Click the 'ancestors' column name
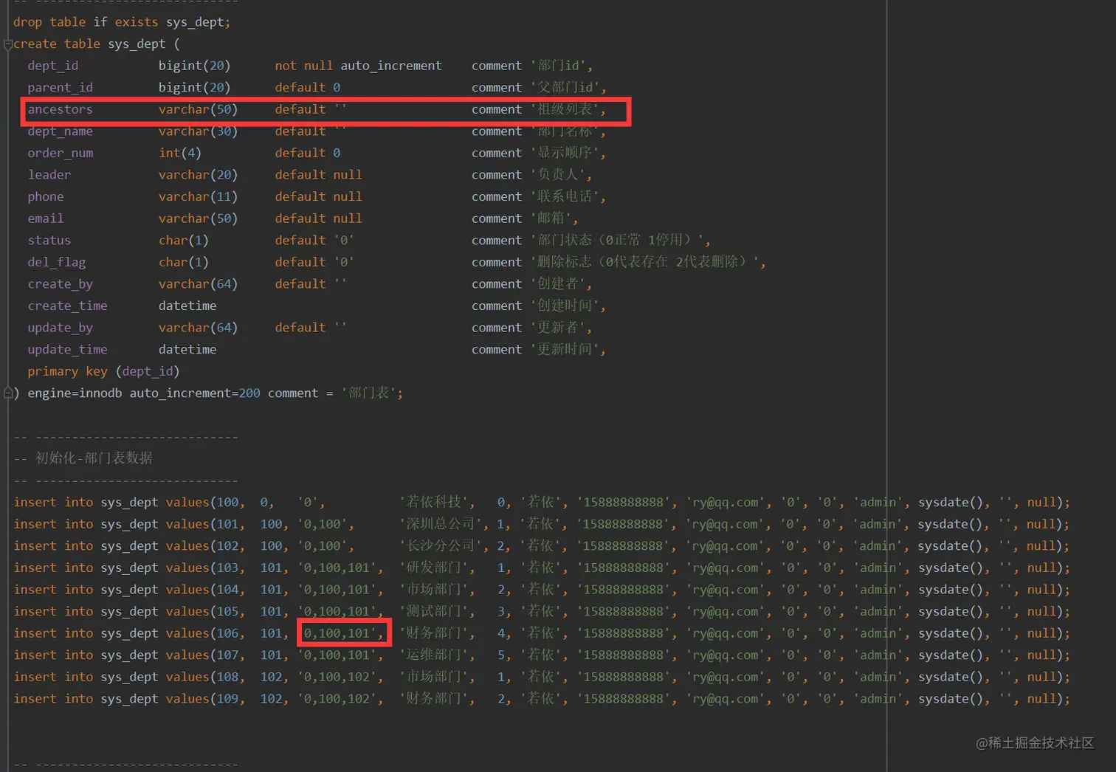 pos(61,109)
